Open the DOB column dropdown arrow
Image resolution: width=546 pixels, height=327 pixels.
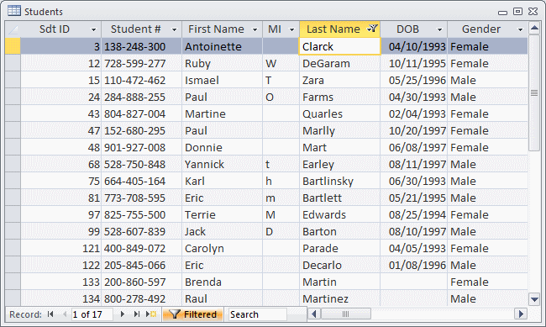coord(439,29)
